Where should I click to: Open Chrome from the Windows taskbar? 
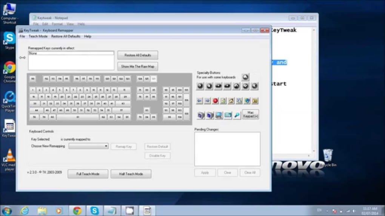pyautogui.click(x=77, y=210)
